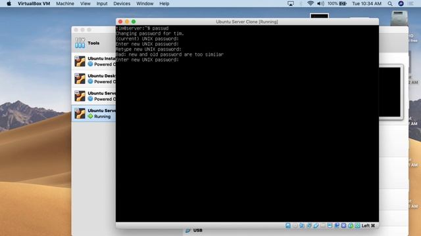Image resolution: width=421 pixels, height=236 pixels.
Task: Click the hard disk activity indicator icon
Action: [x=288, y=226]
